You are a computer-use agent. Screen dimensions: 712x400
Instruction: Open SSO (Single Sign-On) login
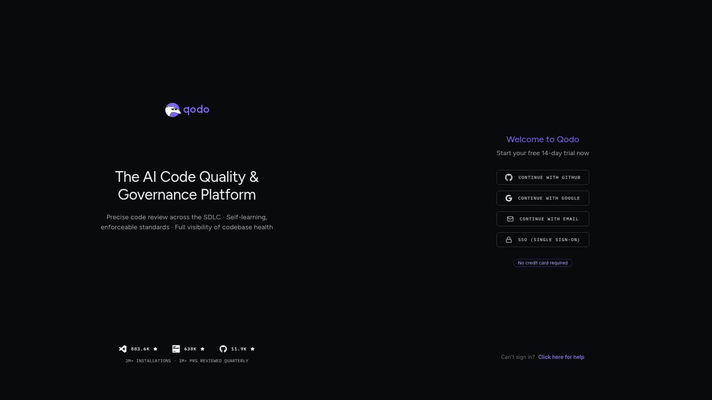(543, 239)
